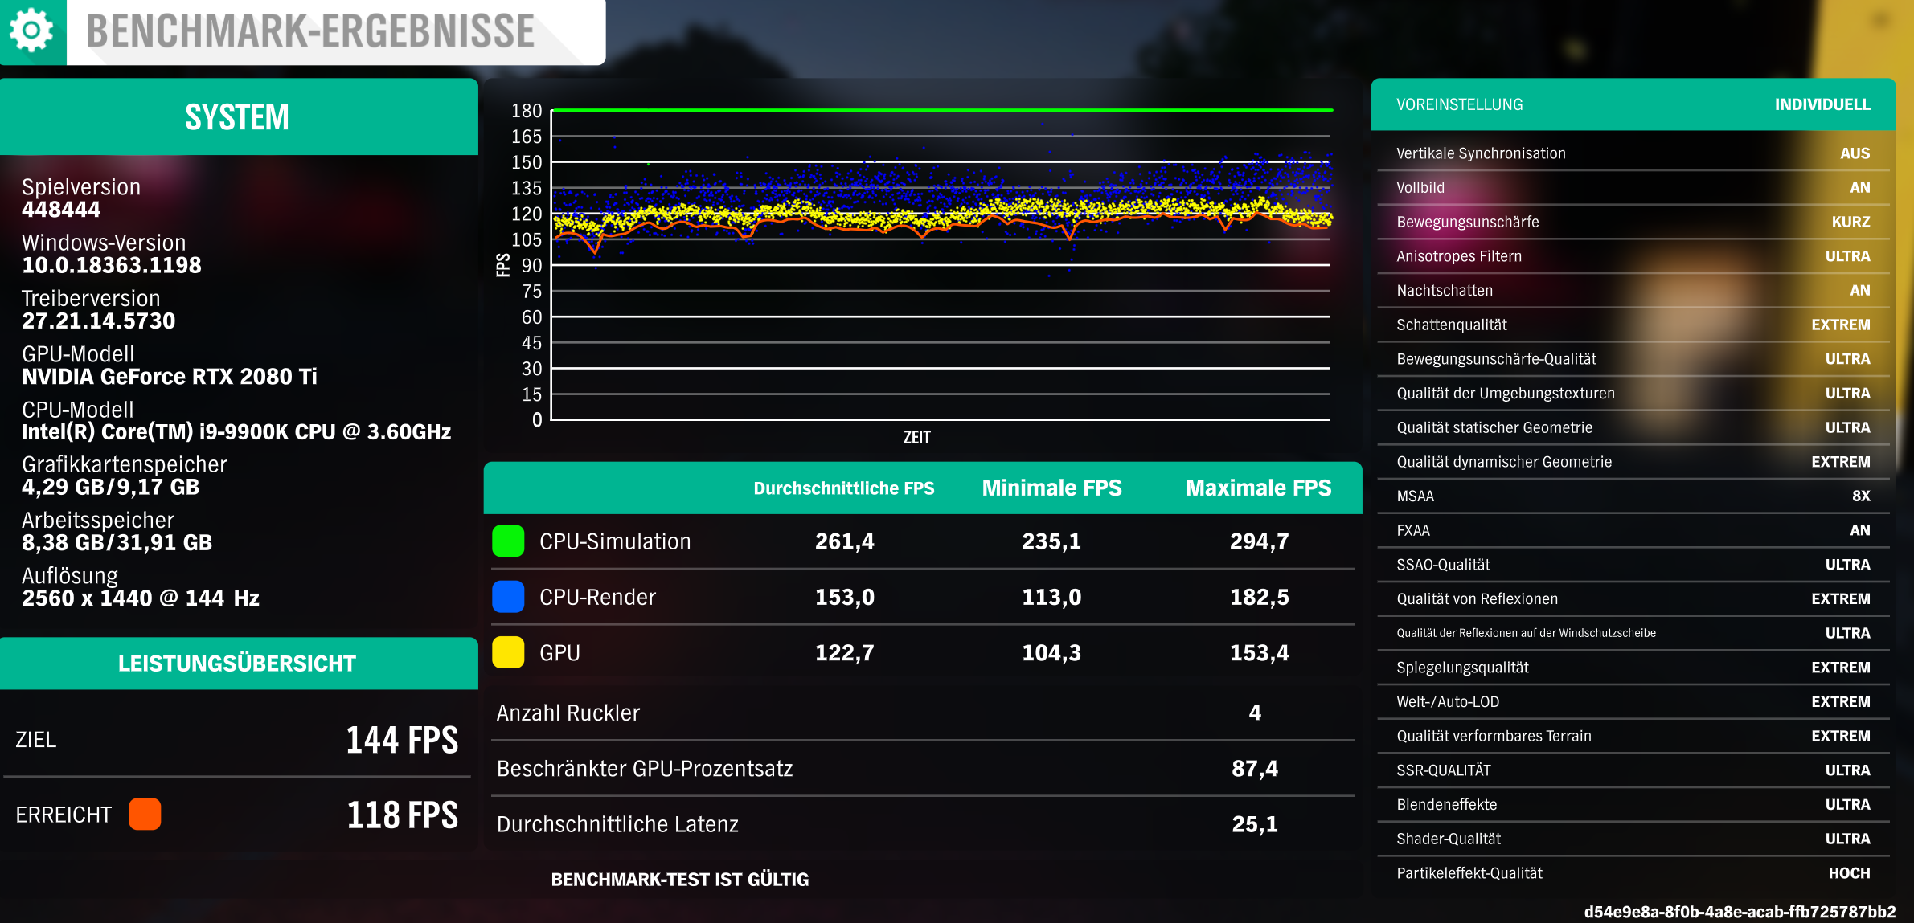Click the Partikeleffekt-Qualität HOCH row
This screenshot has width=1914, height=923.
[x=1632, y=873]
